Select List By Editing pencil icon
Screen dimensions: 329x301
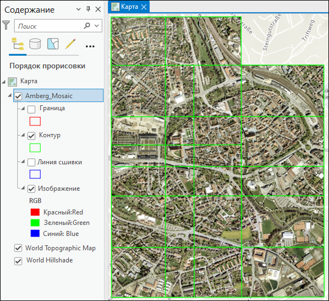70,44
